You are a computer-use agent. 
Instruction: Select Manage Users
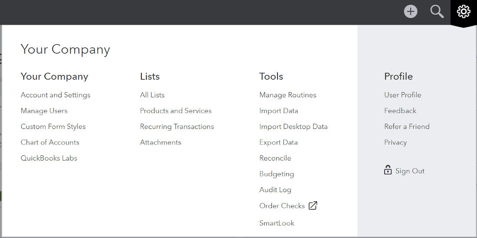pyautogui.click(x=44, y=111)
